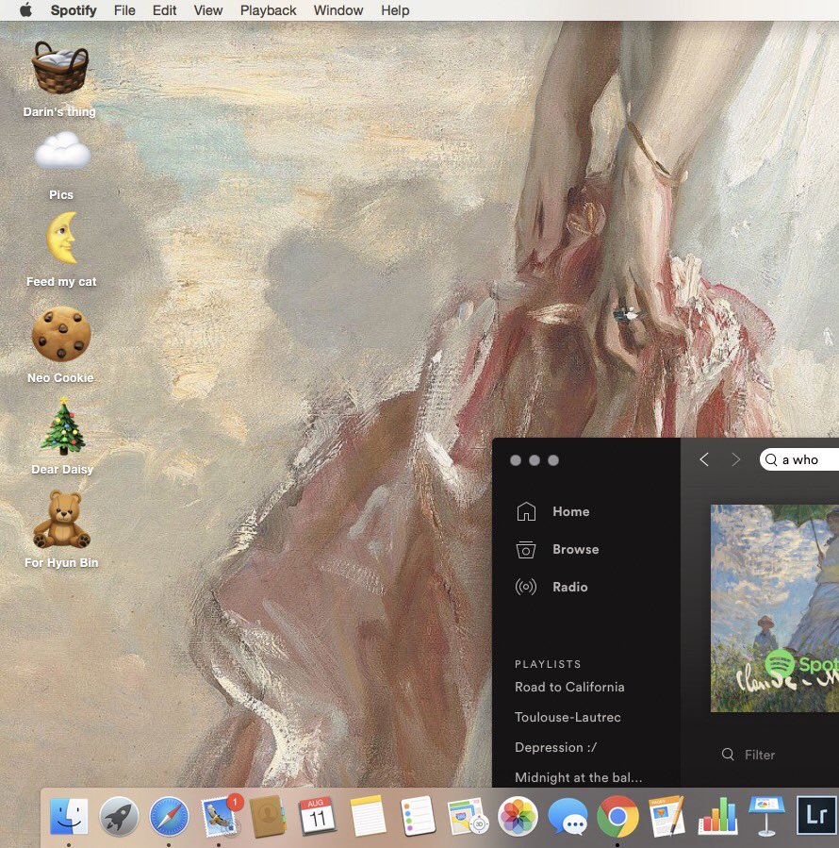Open the View menu

coord(208,10)
